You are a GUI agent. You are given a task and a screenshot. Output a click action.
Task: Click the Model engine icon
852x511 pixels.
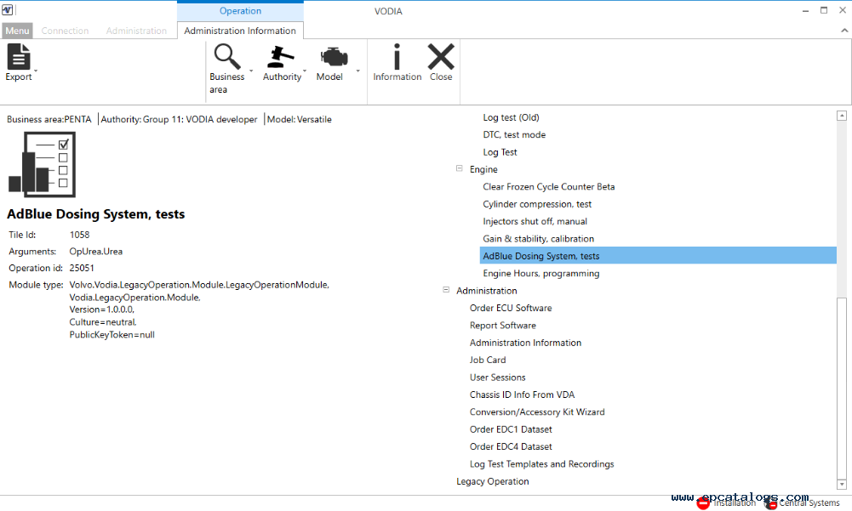pos(334,56)
